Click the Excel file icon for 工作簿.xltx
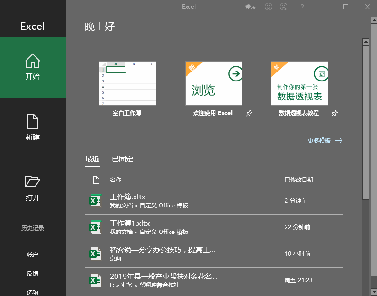The image size is (377, 296). [x=95, y=200]
